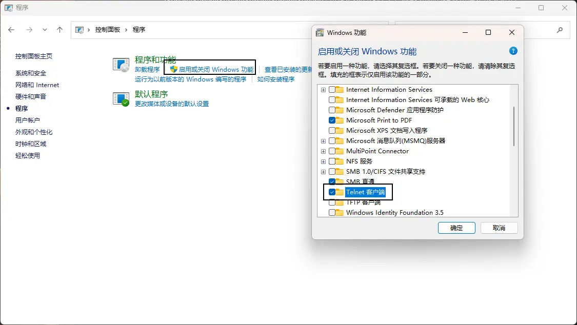
Task: Open 时钟和区域 category
Action: click(x=31, y=144)
